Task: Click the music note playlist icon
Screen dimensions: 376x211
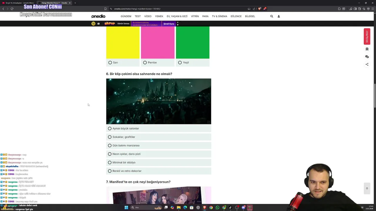Action: pyautogui.click(x=351, y=9)
